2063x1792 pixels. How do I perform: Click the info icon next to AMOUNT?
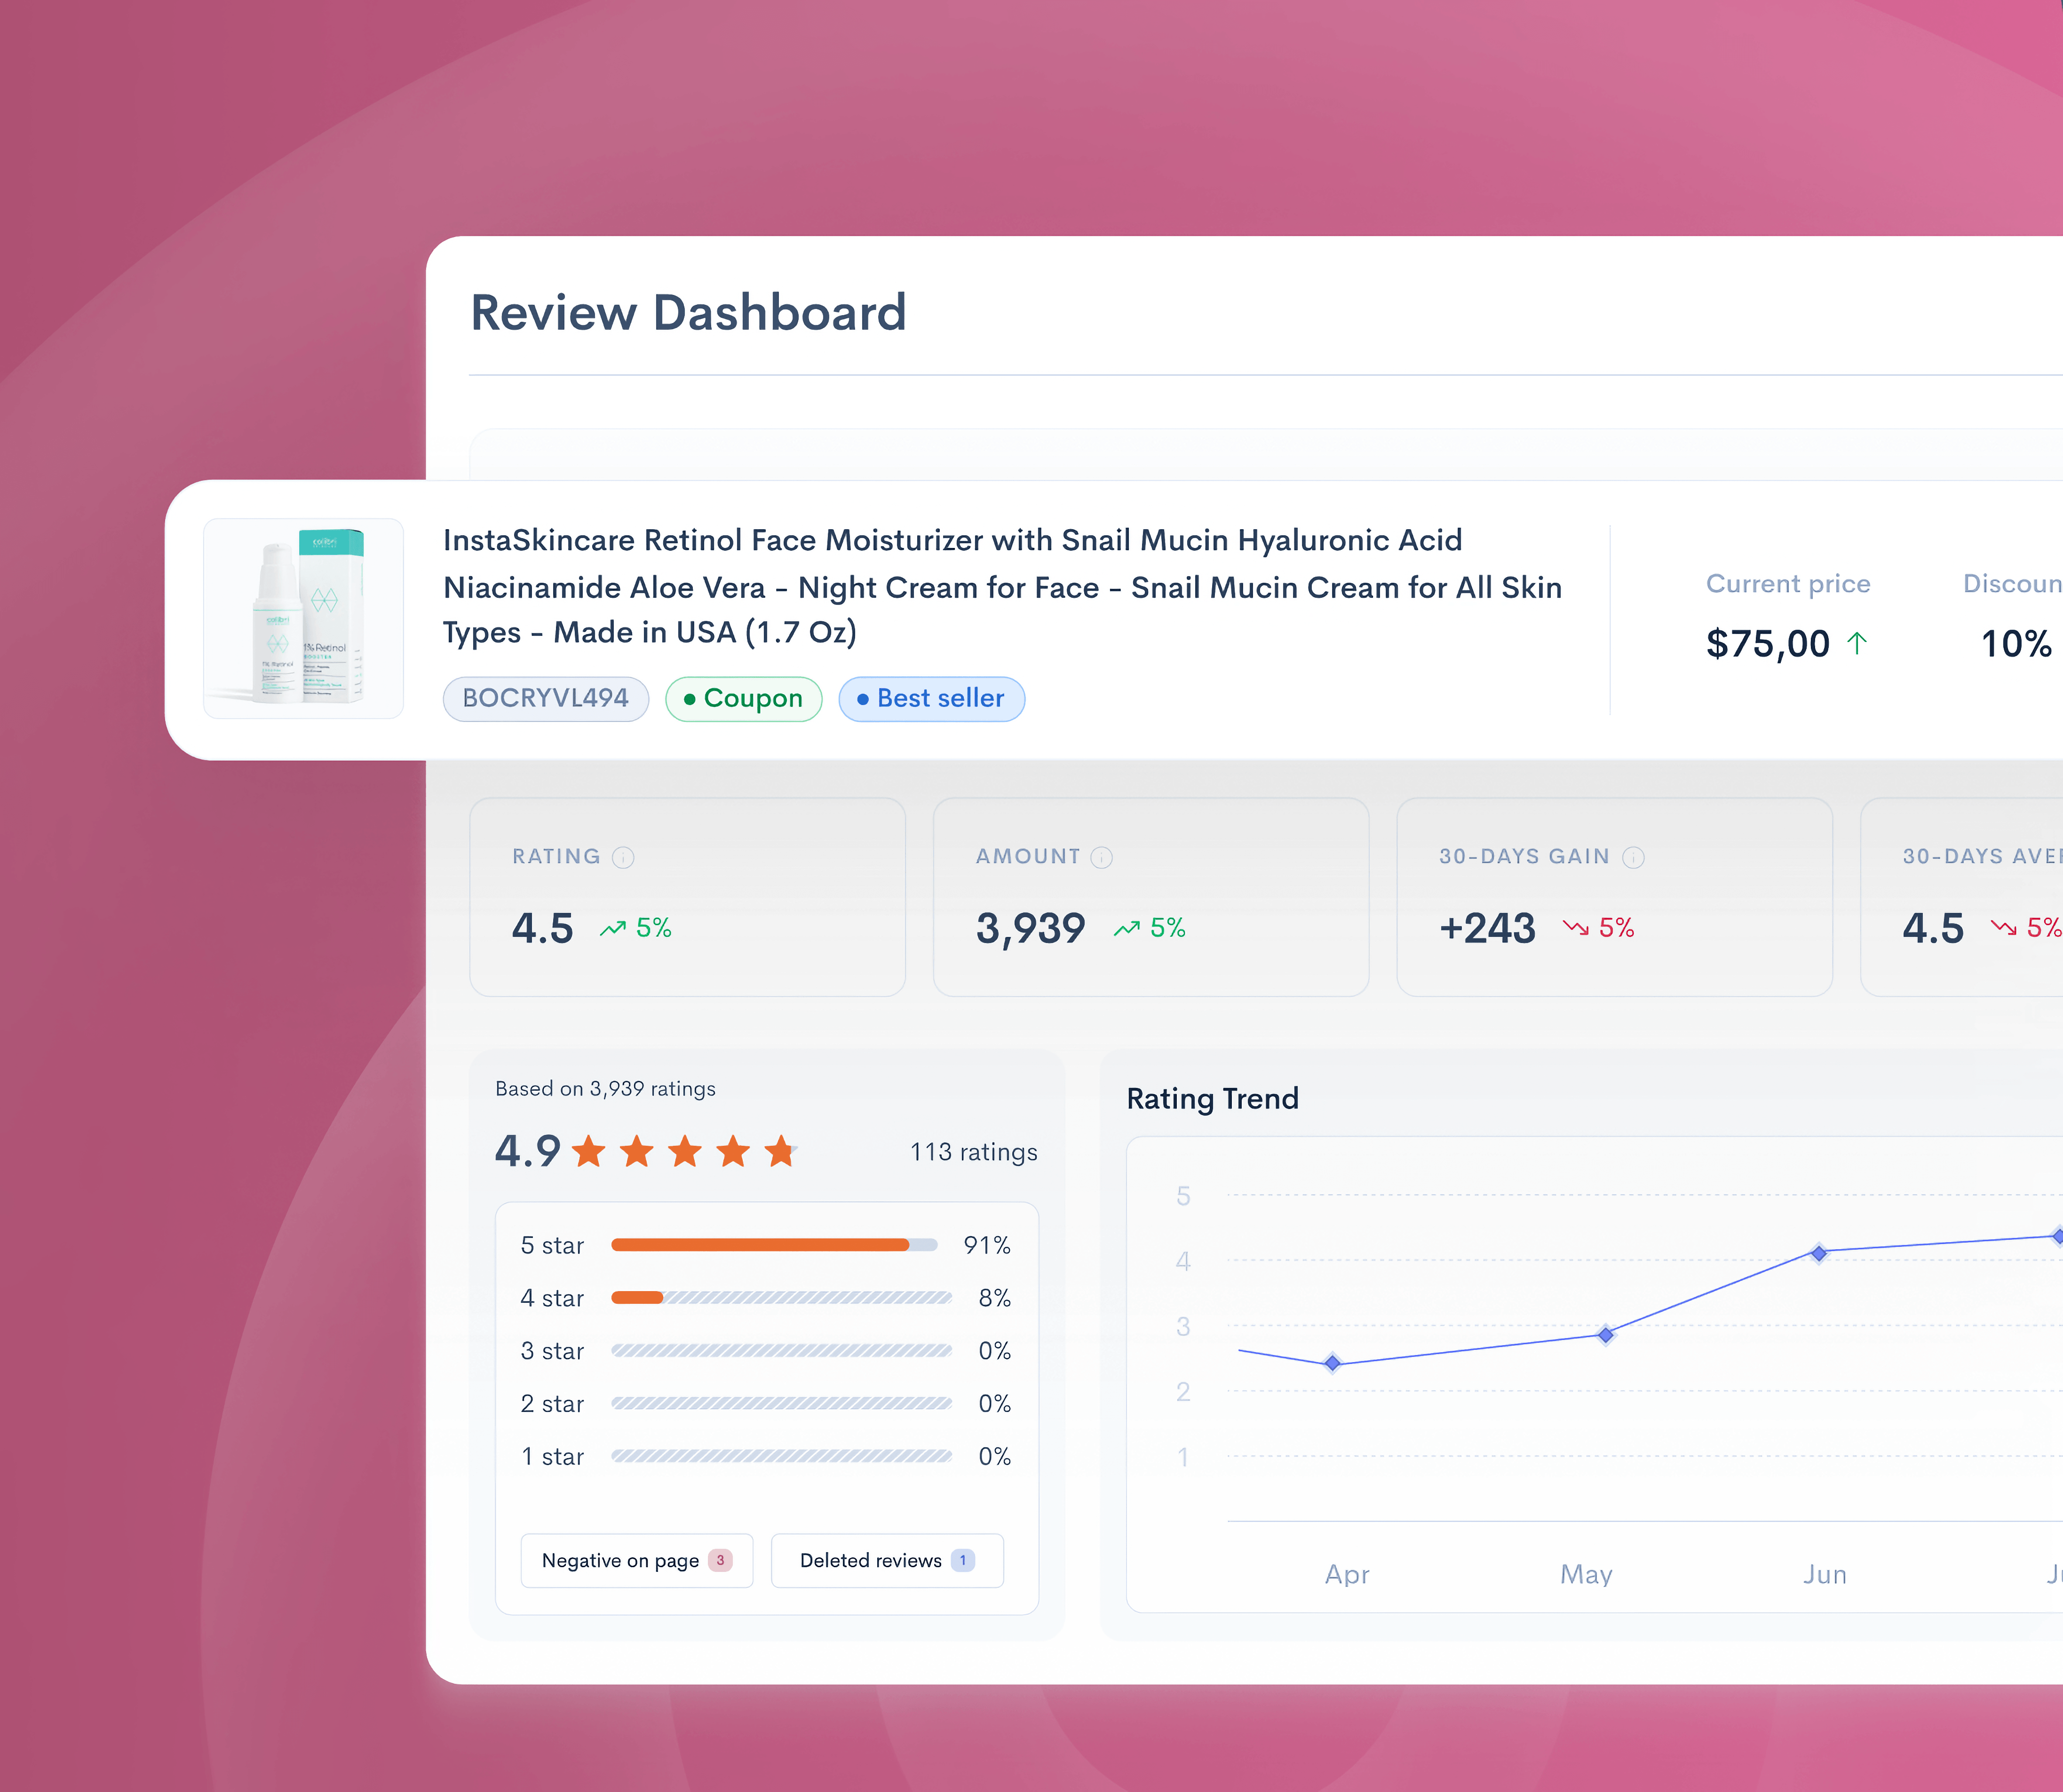coord(1101,857)
